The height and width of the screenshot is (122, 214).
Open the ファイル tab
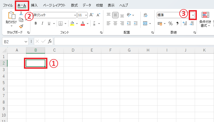[x=8, y=5]
